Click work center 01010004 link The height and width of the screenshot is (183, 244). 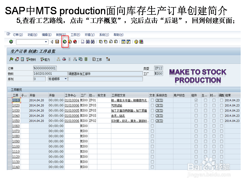[72, 100]
